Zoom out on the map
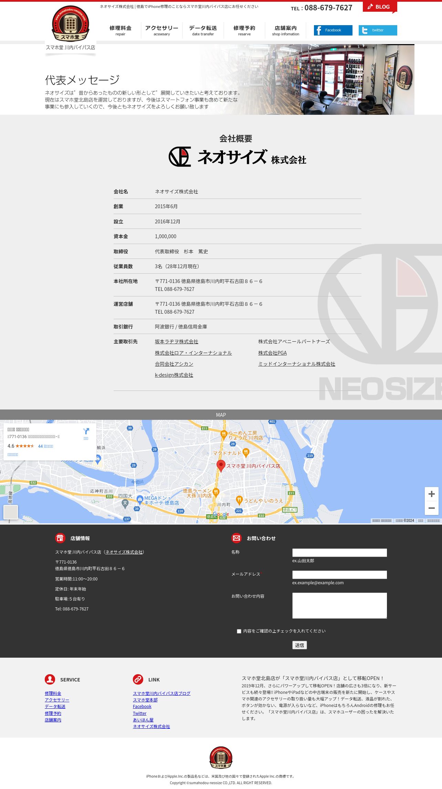 [x=431, y=508]
